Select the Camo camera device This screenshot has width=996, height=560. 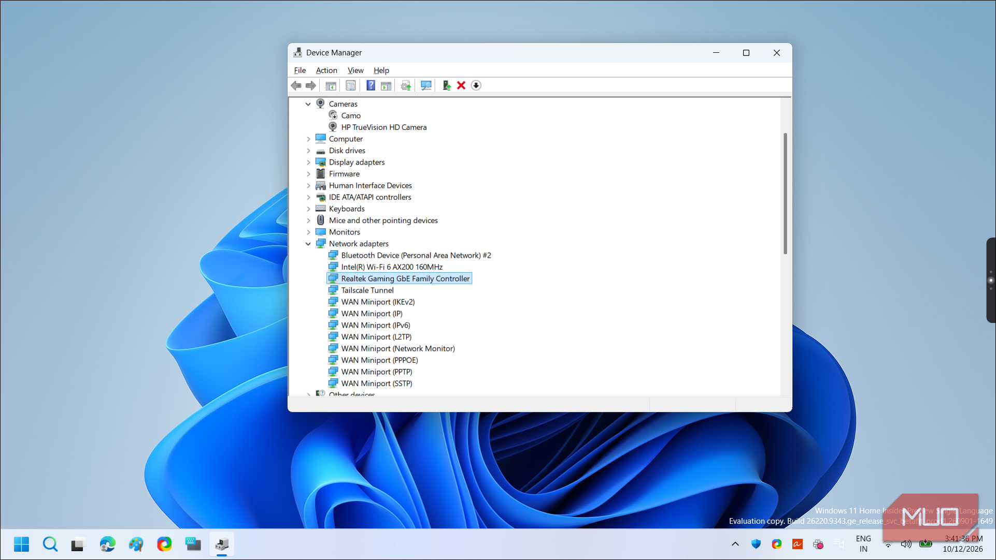(351, 116)
